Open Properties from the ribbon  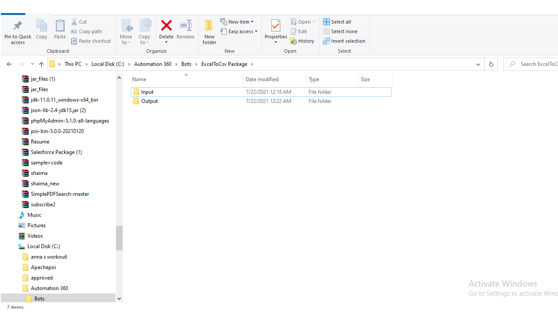coord(276,26)
